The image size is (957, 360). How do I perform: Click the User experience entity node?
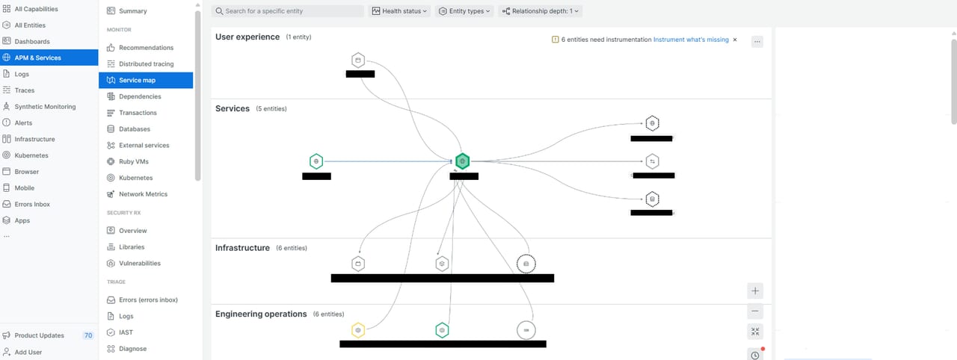point(357,60)
